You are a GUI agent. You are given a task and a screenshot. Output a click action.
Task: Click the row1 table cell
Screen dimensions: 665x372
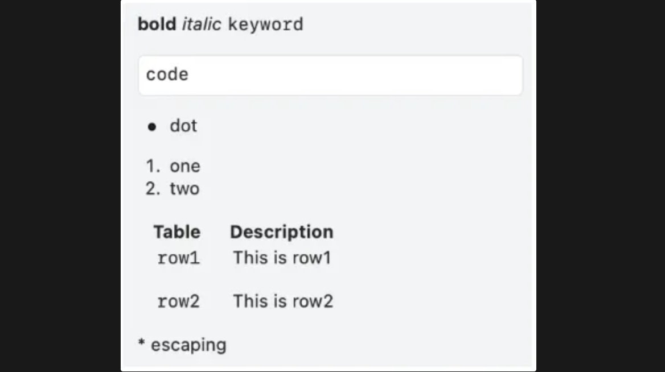(x=178, y=258)
